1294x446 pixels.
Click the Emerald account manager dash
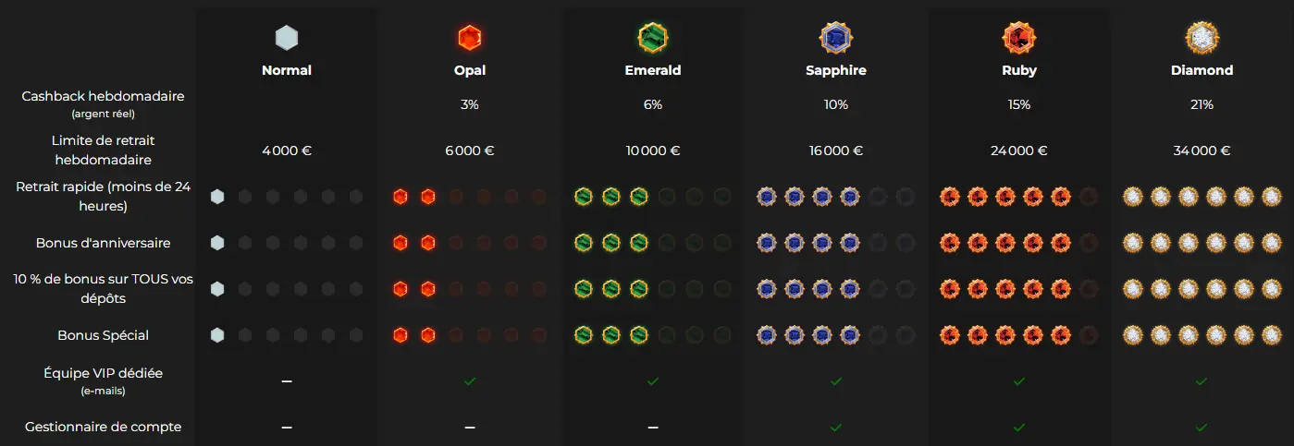pyautogui.click(x=653, y=427)
